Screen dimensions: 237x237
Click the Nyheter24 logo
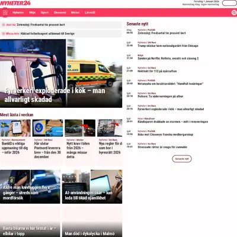(15, 3)
